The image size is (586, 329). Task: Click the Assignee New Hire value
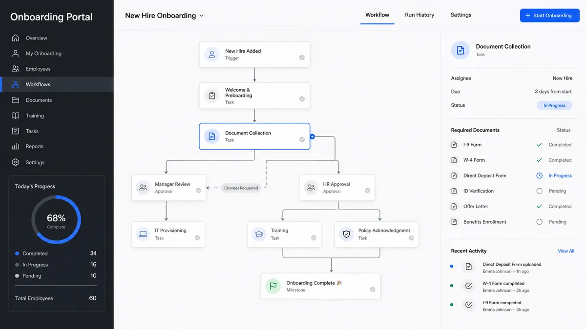pos(563,78)
